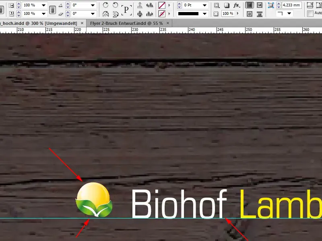Apply a drop shadow to object
The image size is (322, 241).
(227, 5)
